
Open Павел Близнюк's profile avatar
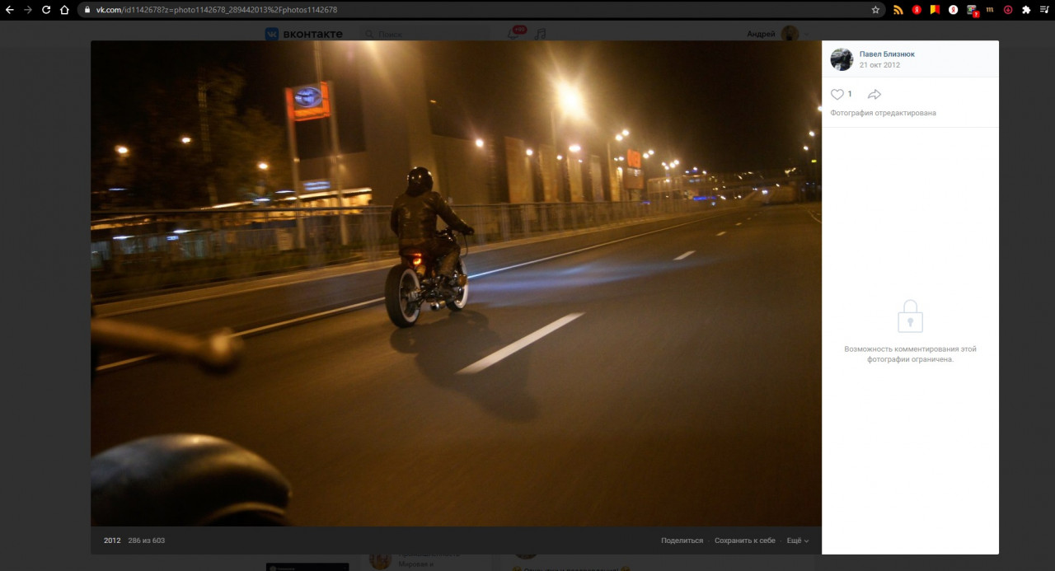(842, 59)
